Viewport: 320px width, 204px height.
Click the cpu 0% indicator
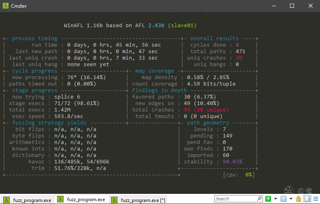click(239, 175)
